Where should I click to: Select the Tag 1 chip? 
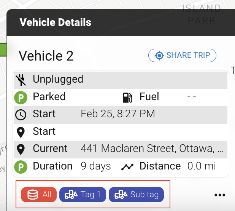(83, 195)
